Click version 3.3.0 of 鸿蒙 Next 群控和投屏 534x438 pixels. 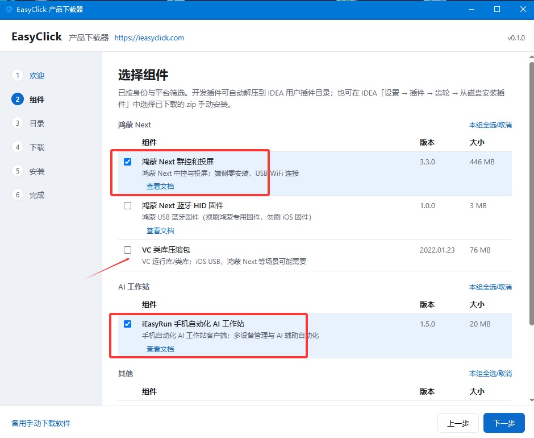point(427,162)
